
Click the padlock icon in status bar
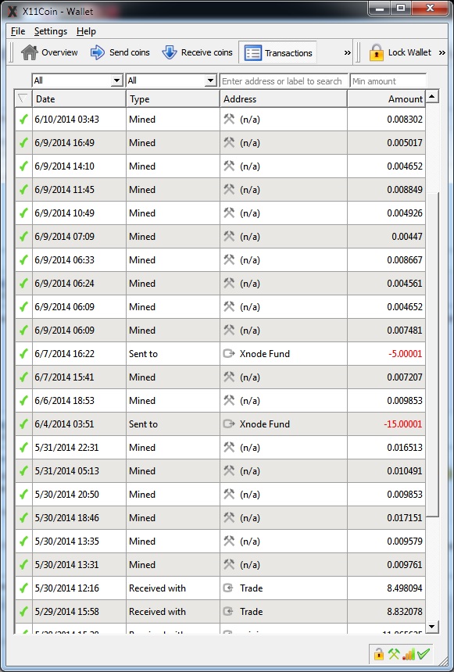pyautogui.click(x=379, y=653)
